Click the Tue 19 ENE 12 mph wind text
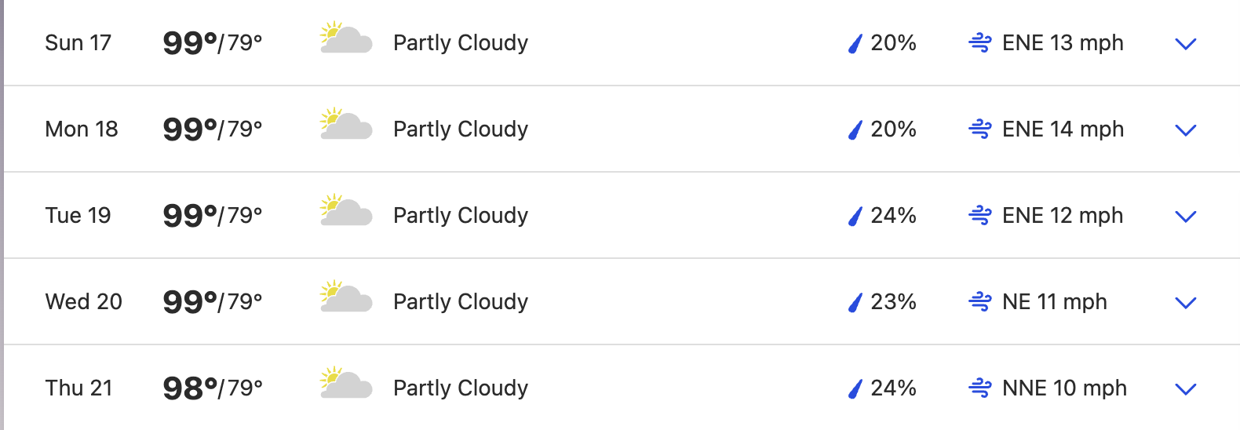The width and height of the screenshot is (1240, 430). (x=1063, y=215)
